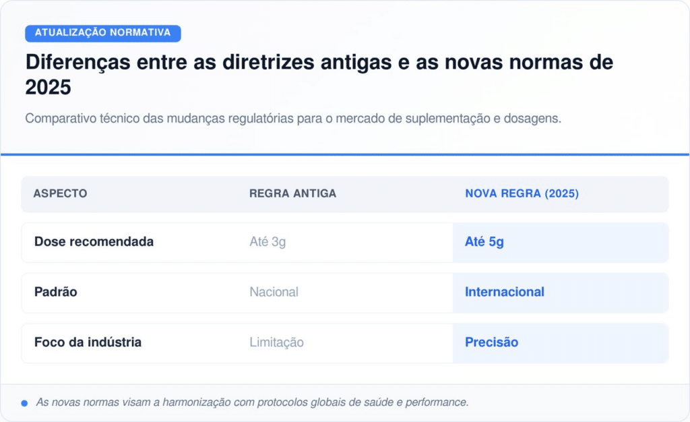Click the Nacional cell

[274, 292]
